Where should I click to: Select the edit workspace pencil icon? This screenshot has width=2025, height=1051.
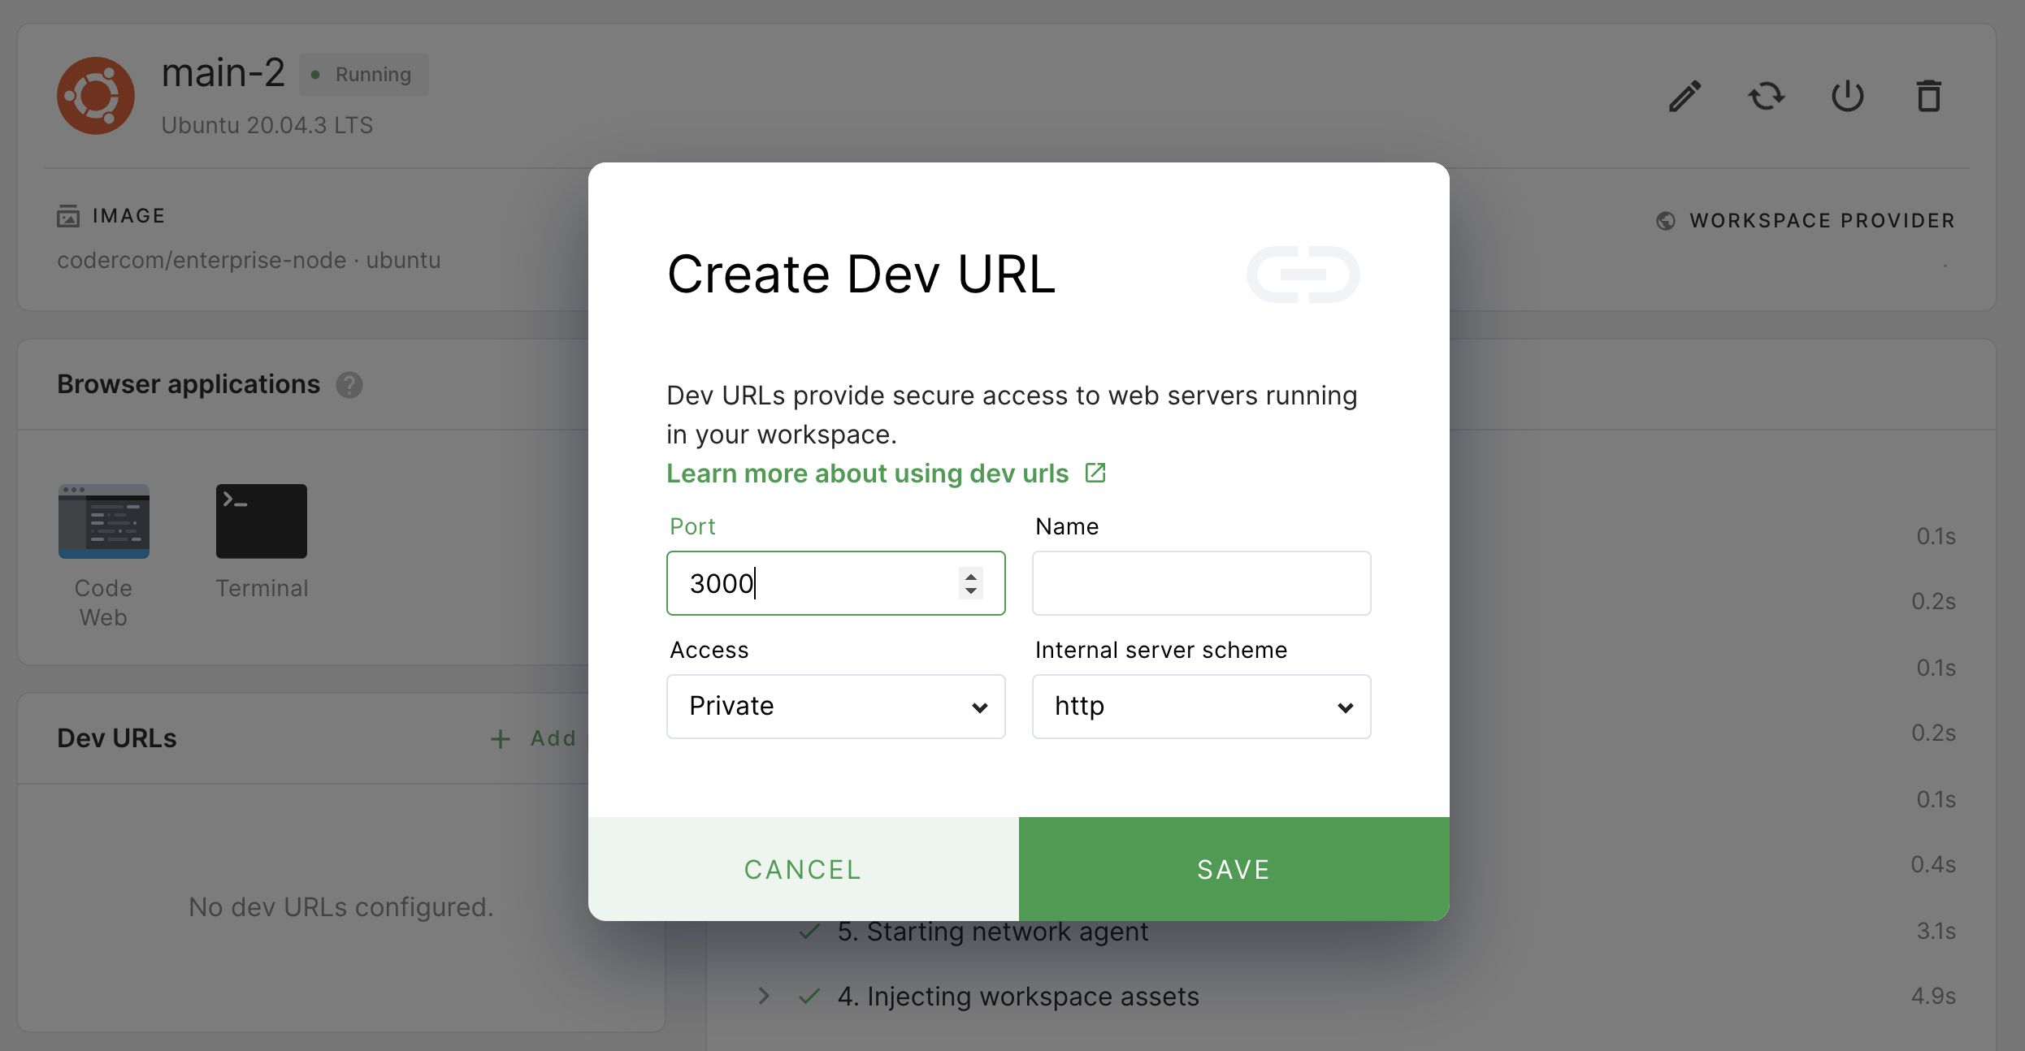1684,96
